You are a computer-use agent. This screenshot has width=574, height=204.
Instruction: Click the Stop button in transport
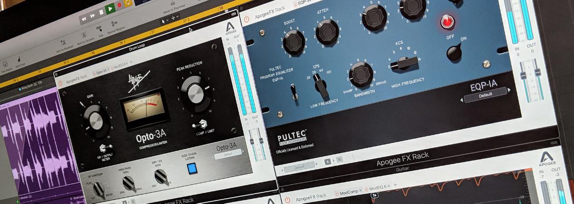tap(102, 12)
